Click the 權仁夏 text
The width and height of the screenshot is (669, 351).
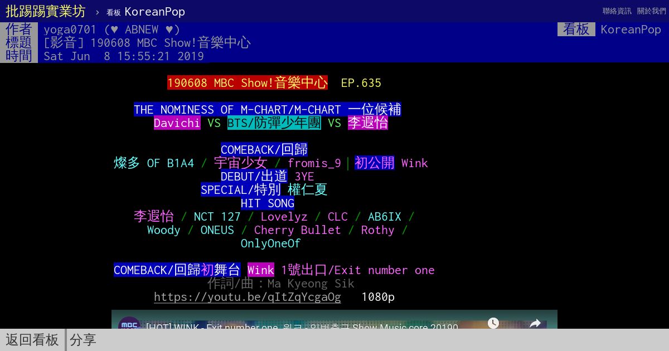tap(308, 190)
